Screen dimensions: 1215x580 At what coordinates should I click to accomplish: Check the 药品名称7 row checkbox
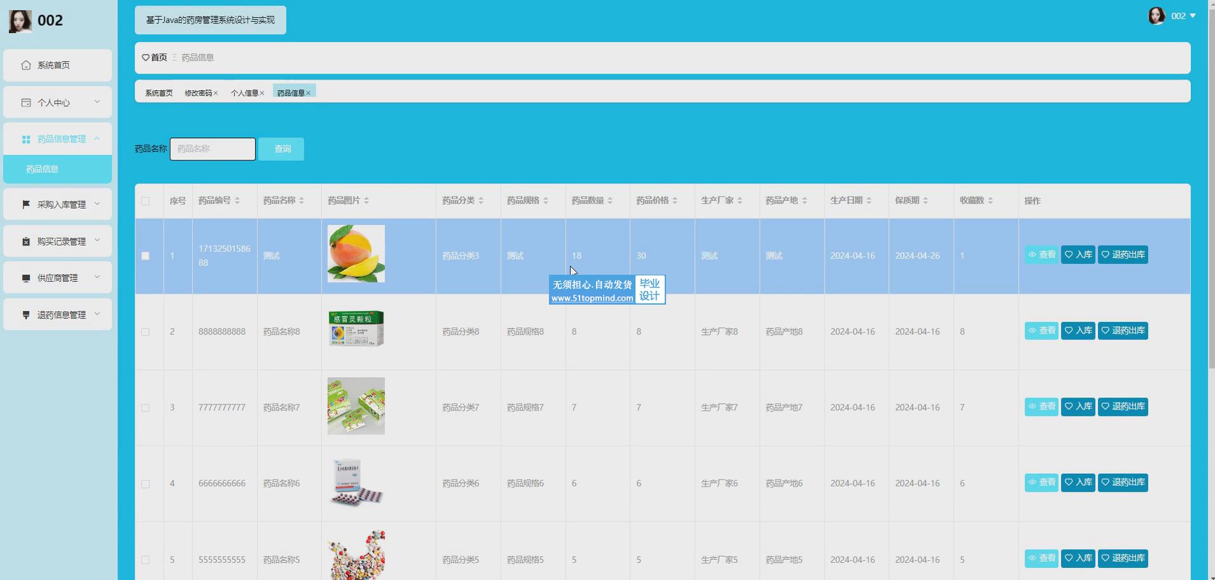[x=146, y=408]
